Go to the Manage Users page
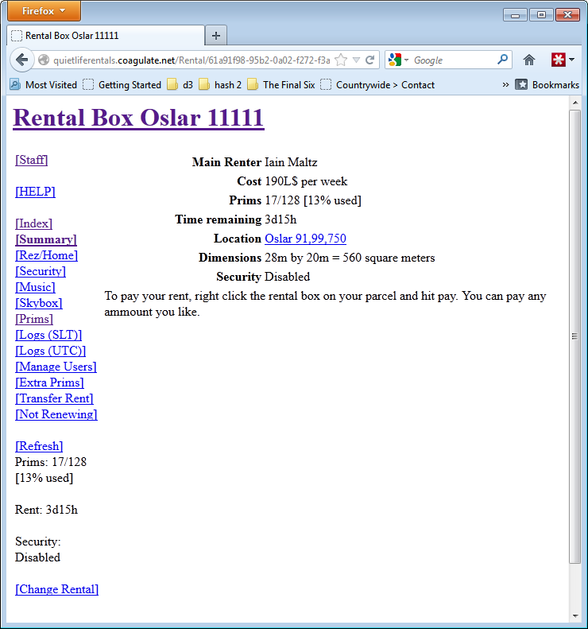588x629 pixels. click(56, 367)
